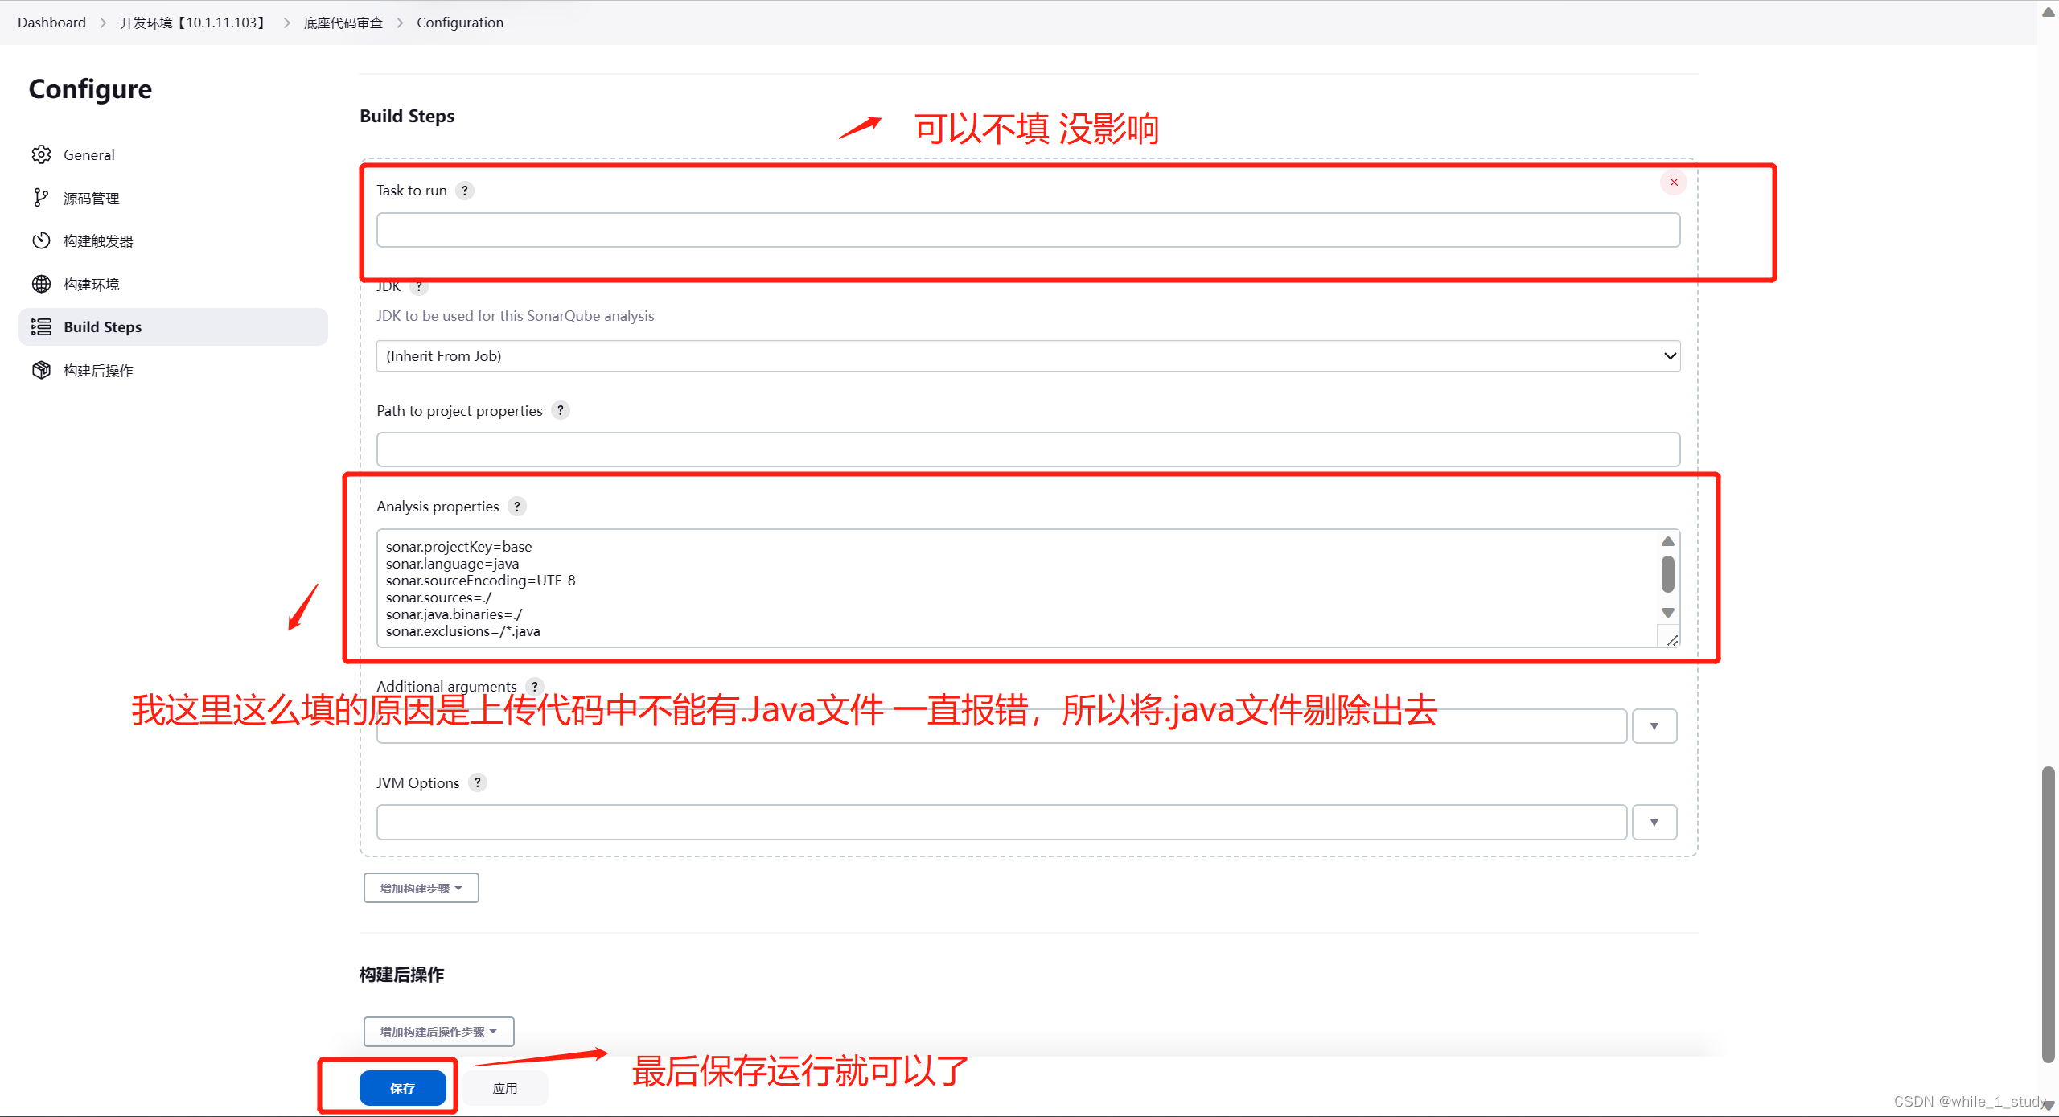Screen dimensions: 2059x1117
Task: Expand the JVM Options field arrow
Action: [x=1654, y=823]
